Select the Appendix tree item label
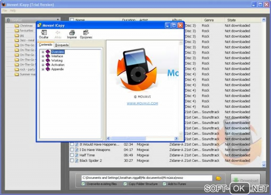The height and width of the screenshot is (195, 271). 57,69
